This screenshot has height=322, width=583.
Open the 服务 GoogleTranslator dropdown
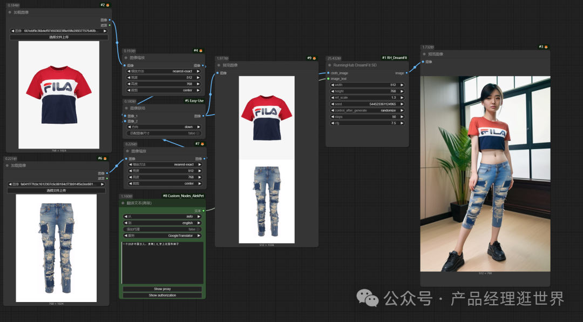(x=162, y=236)
